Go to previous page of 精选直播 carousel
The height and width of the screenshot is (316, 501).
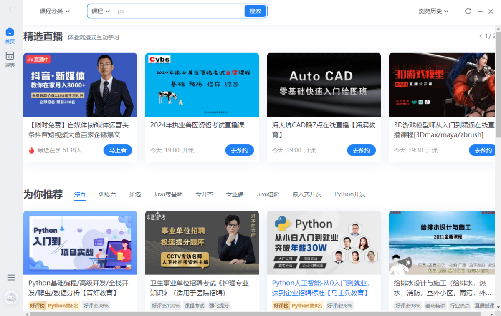(x=480, y=36)
